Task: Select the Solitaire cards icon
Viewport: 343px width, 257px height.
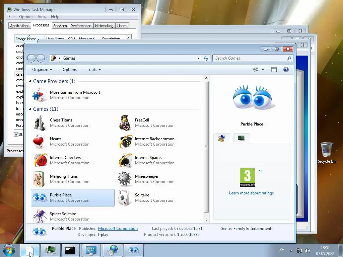Action: click(x=124, y=198)
